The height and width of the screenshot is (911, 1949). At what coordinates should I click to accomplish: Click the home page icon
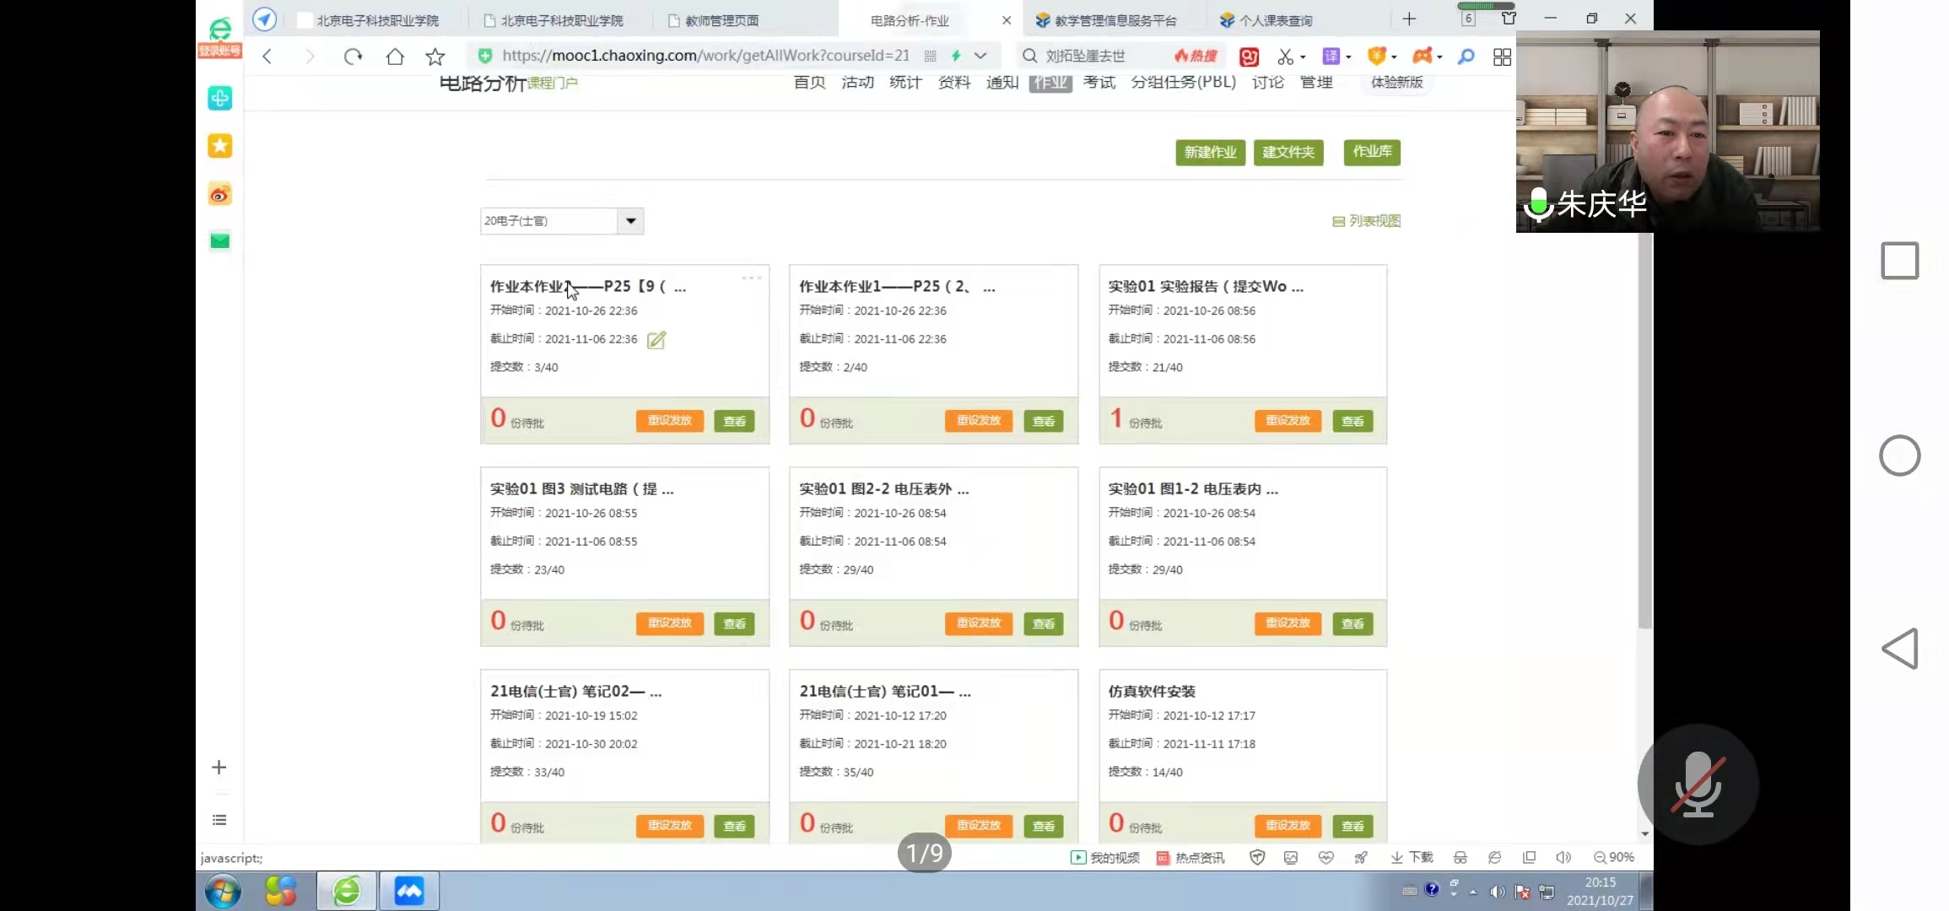(395, 57)
